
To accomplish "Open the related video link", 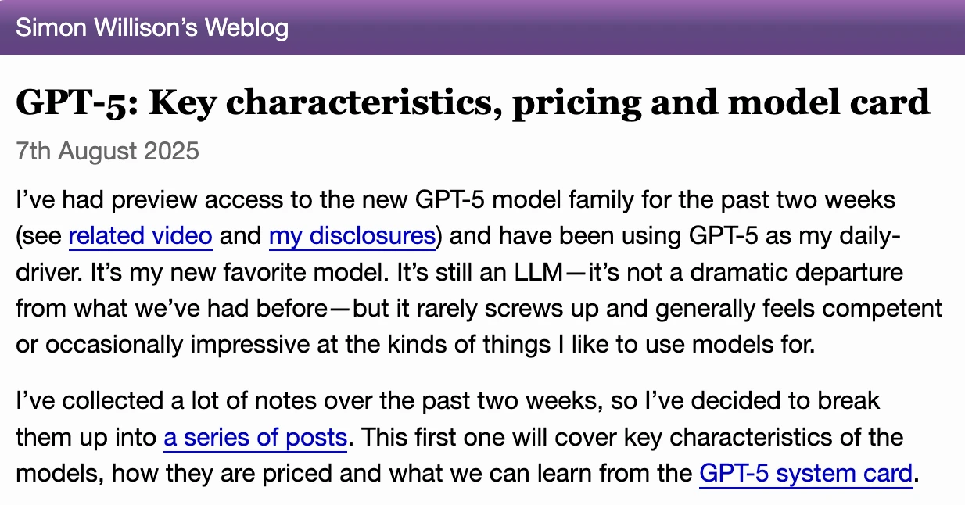I will [x=140, y=235].
